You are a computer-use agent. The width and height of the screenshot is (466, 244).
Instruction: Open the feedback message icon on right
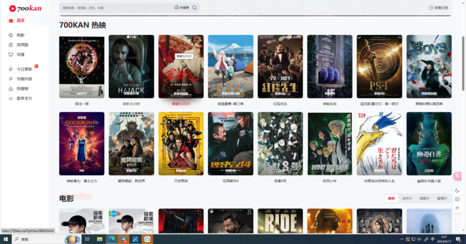pos(457,200)
